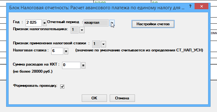Click the не более 28000 руб. note
Viewport: 217px width, 112px height.
coord(33,71)
